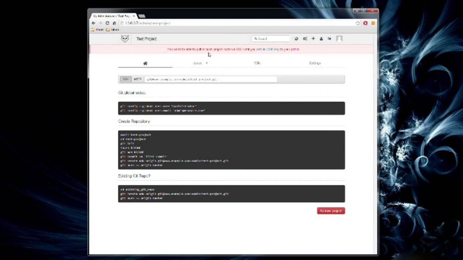Bookmark the page with the star icon
The image size is (463, 260).
[358, 23]
